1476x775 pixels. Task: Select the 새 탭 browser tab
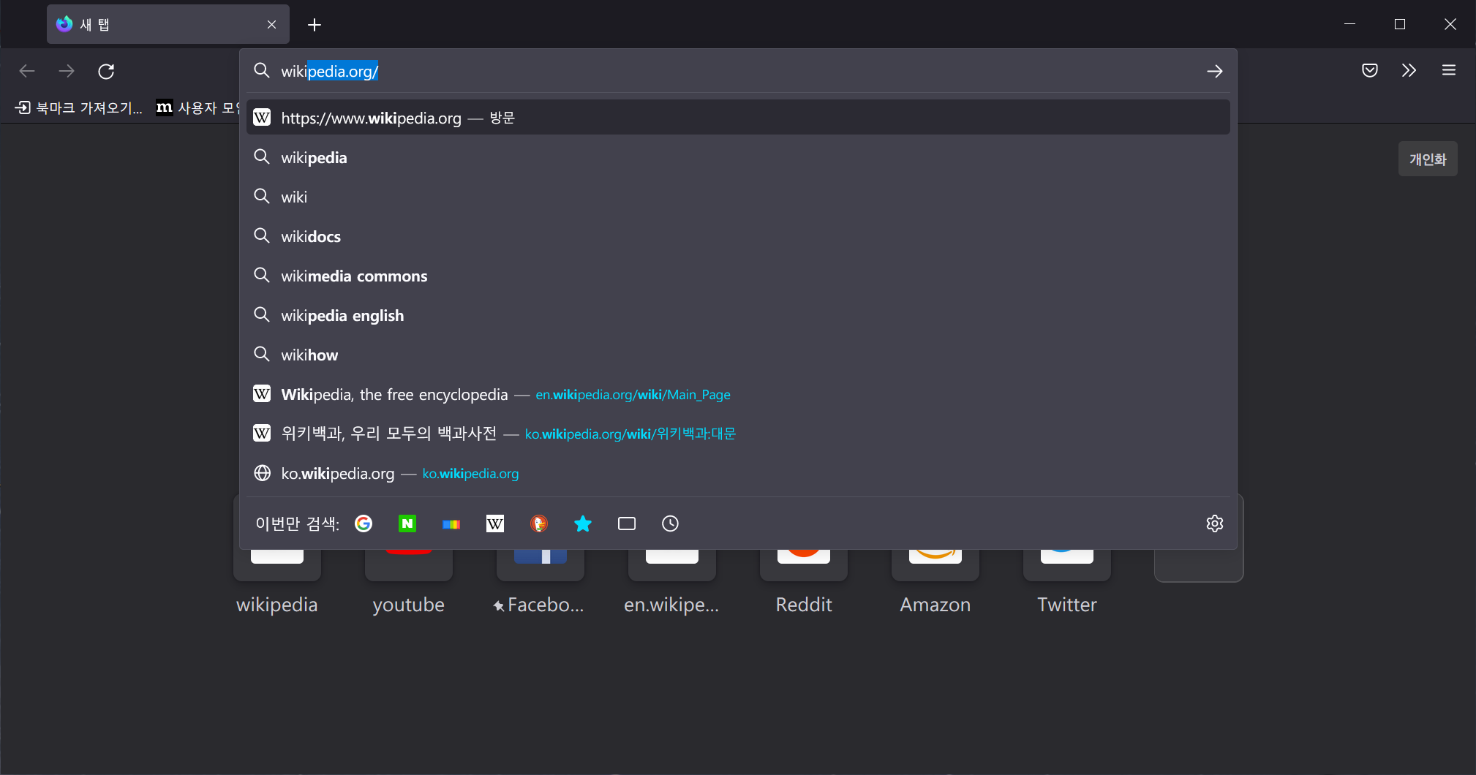coord(168,24)
